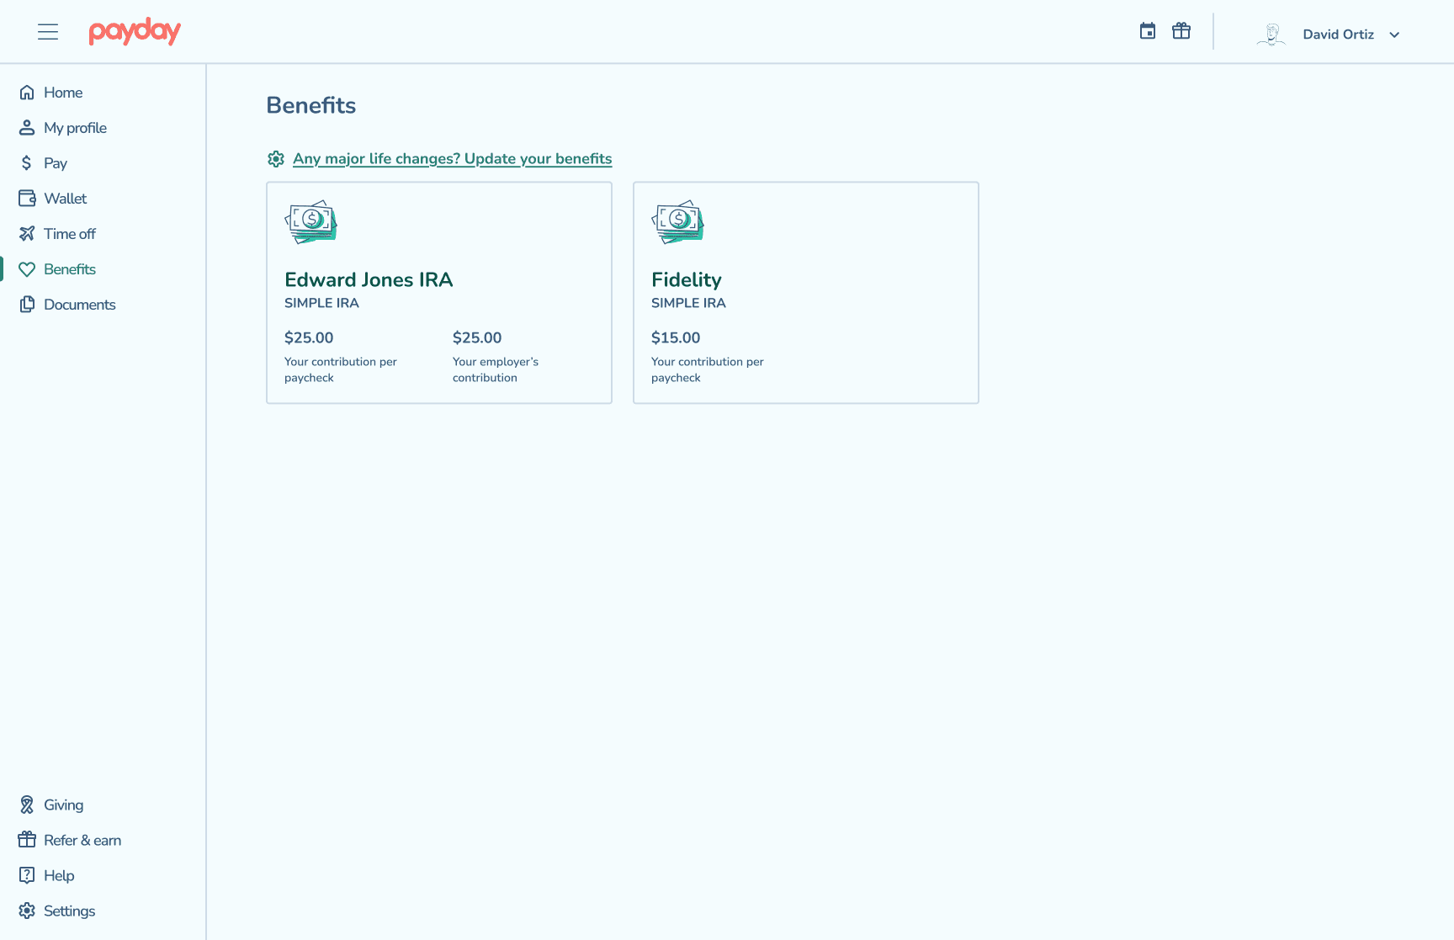Expand the David Ortiz account dropdown
Viewport: 1454px width, 940px height.
tap(1394, 35)
